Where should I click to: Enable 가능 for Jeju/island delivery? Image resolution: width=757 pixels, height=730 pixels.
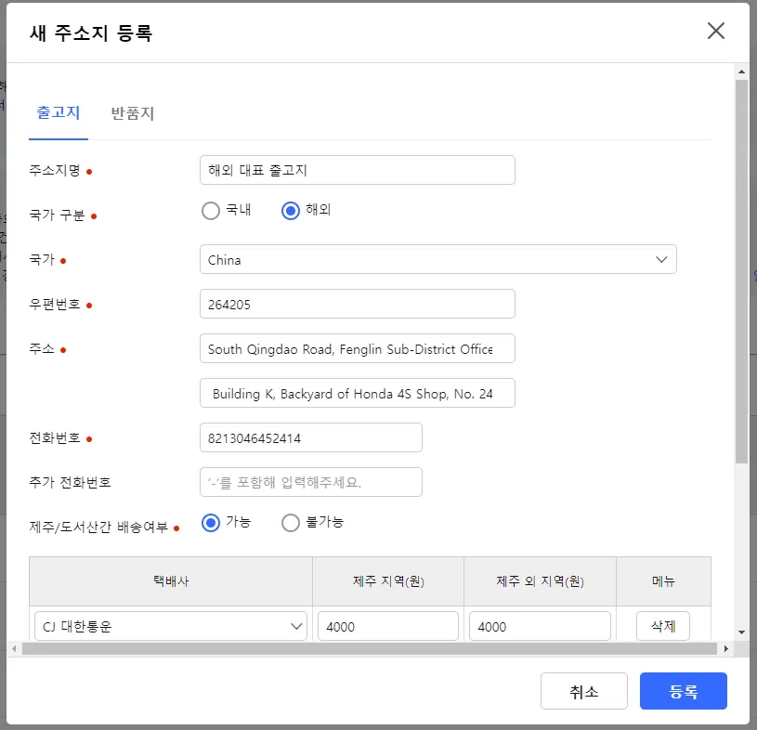coord(211,523)
